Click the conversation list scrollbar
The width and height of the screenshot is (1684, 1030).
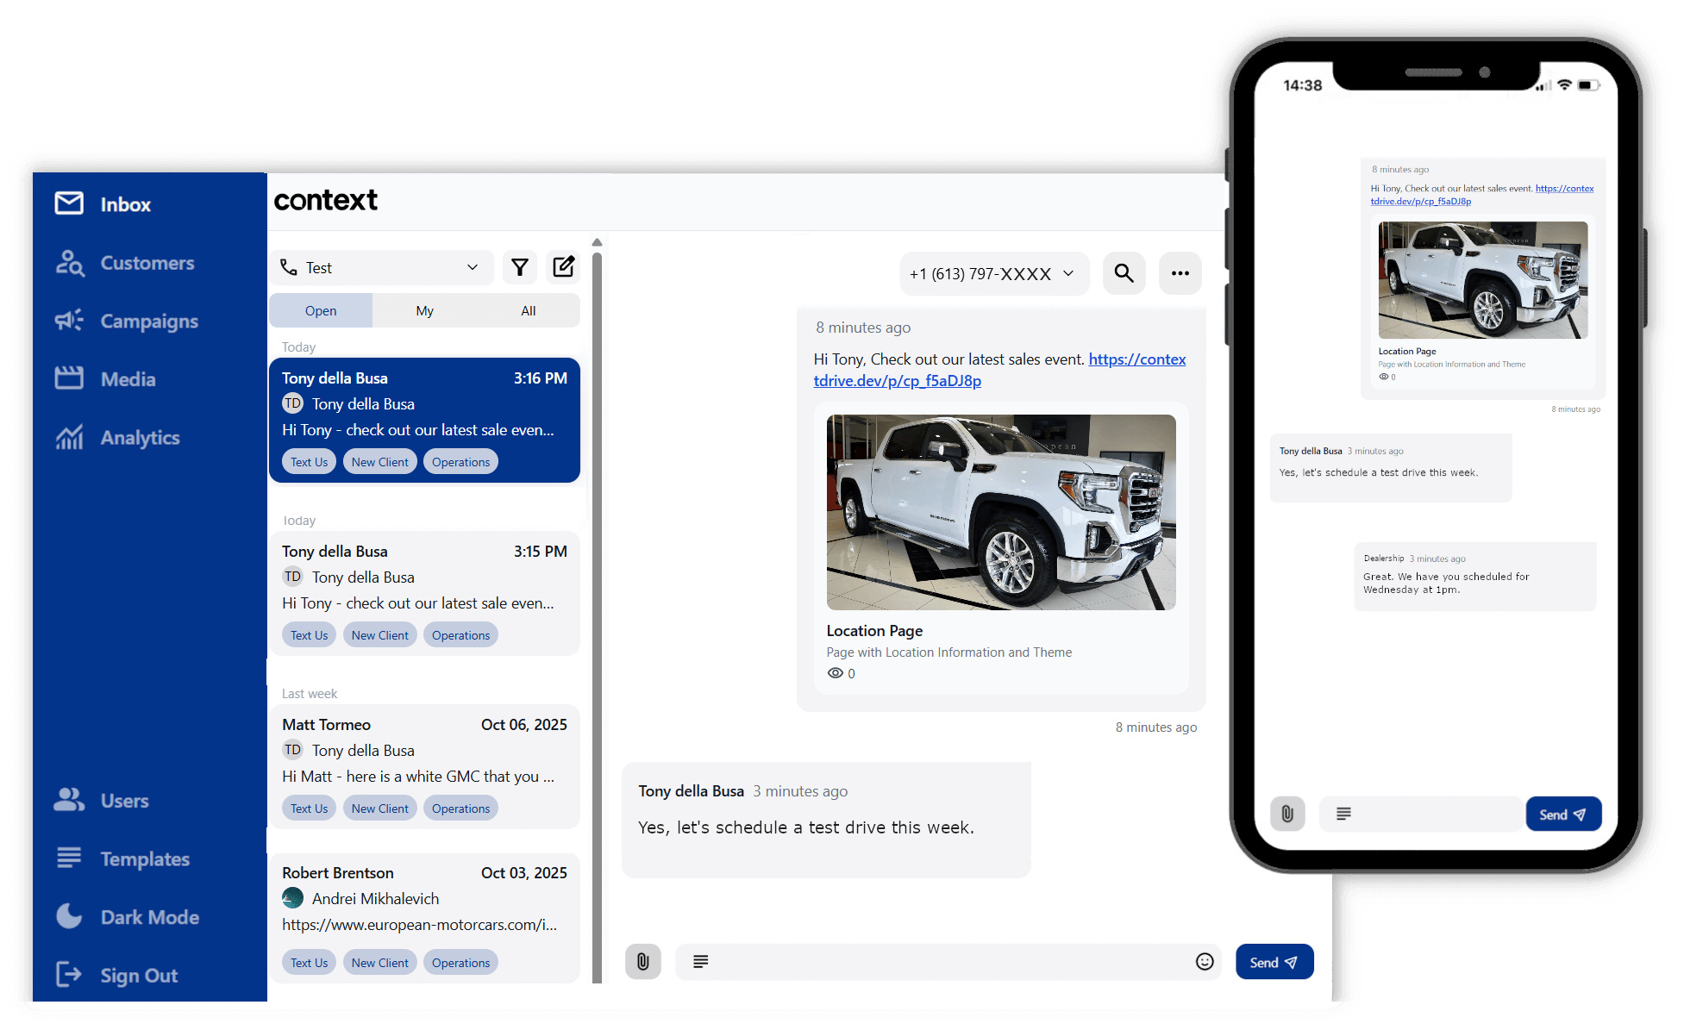(597, 603)
